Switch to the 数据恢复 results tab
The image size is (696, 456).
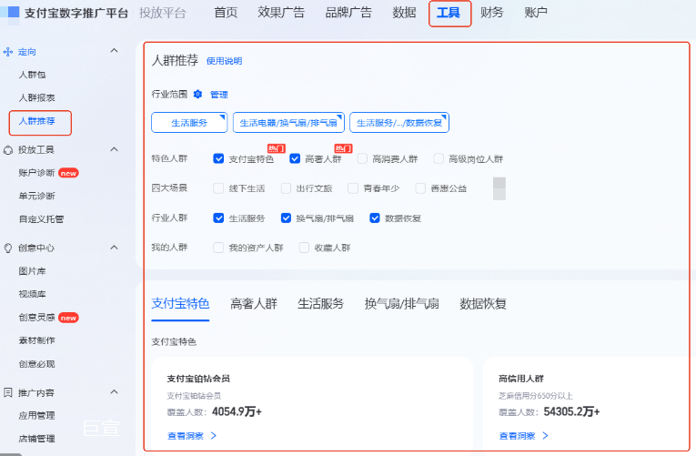(483, 304)
